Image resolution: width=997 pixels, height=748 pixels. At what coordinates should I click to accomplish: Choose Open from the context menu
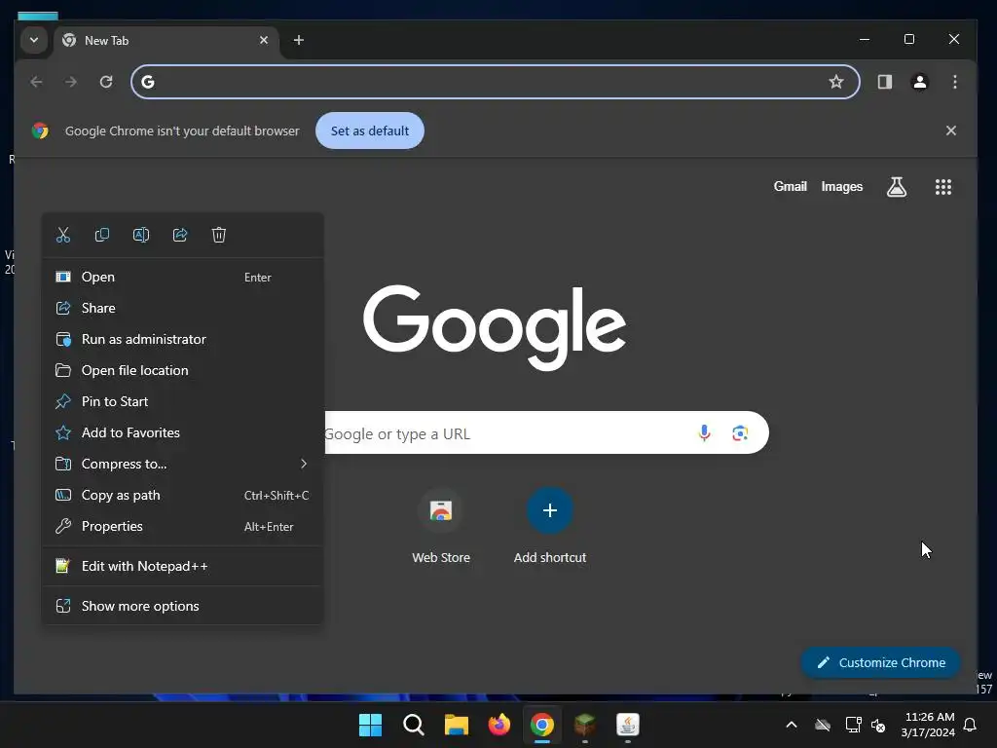[182, 278]
